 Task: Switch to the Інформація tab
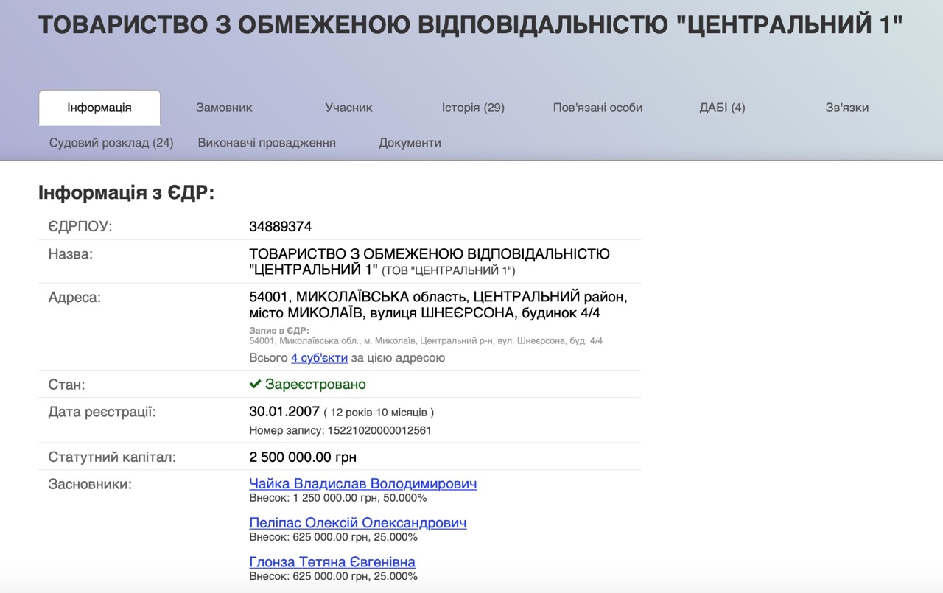click(99, 108)
